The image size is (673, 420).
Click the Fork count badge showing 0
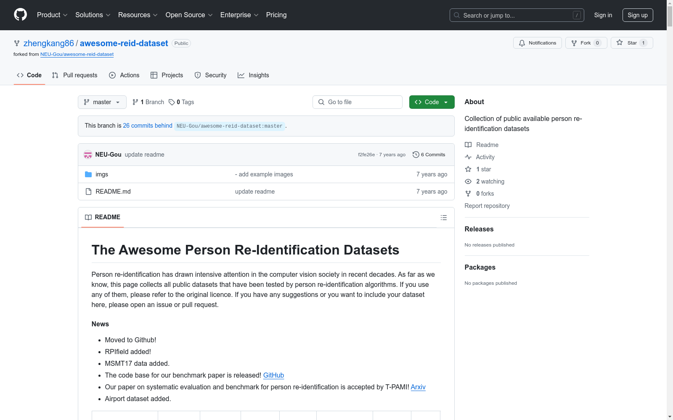[597, 43]
